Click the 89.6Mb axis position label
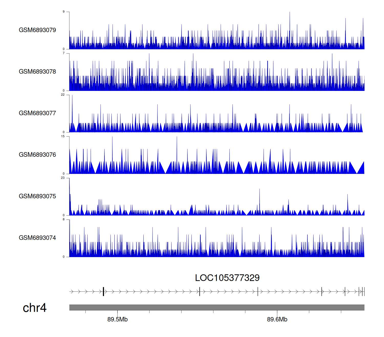Image resolution: width=384 pixels, height=337 pixels. click(x=277, y=319)
